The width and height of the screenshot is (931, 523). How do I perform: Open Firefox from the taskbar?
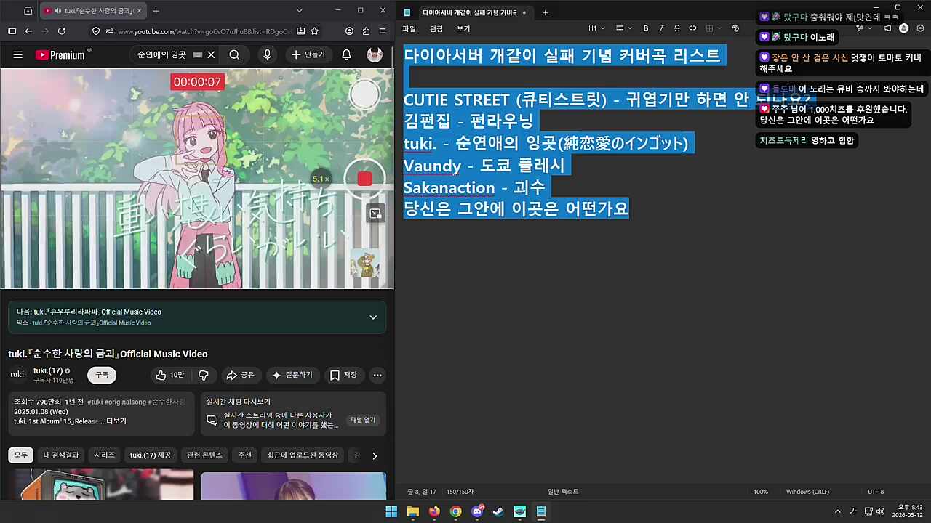click(434, 511)
